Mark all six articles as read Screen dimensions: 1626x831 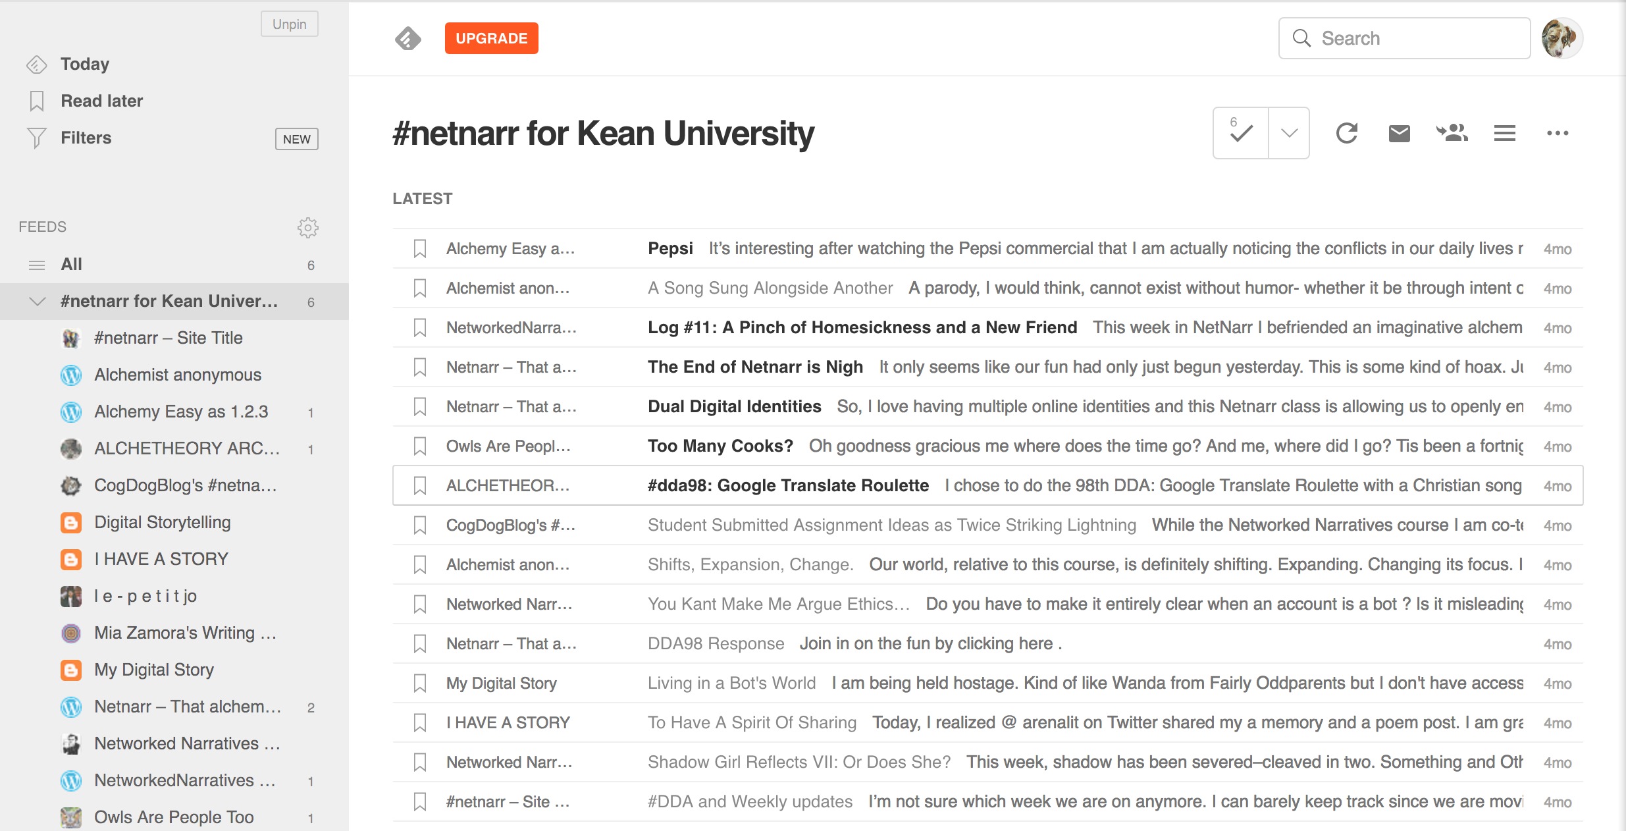(1241, 133)
